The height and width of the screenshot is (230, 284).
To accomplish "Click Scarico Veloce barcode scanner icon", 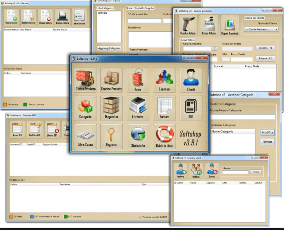I will click(x=188, y=26).
